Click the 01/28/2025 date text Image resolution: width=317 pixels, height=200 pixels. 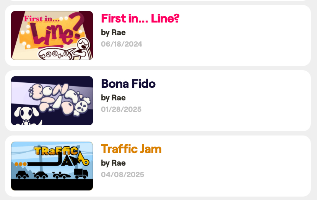(121, 110)
